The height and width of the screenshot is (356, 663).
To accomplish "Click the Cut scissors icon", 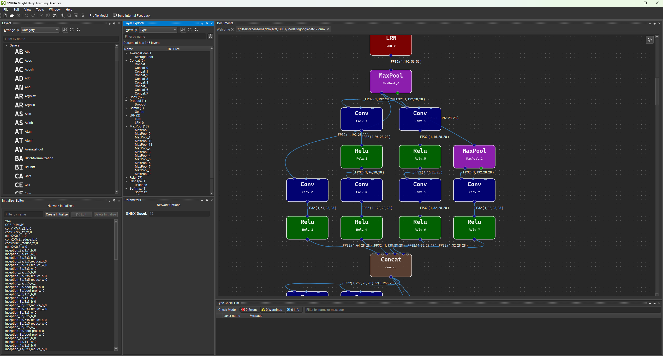I will pyautogui.click(x=41, y=15).
